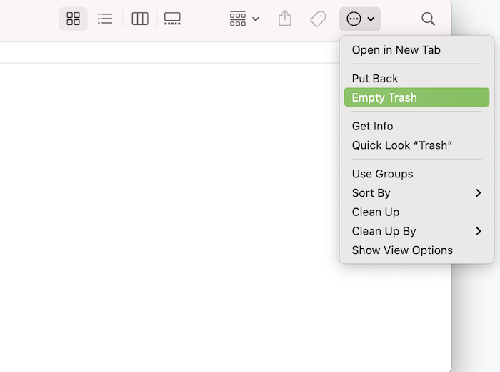The image size is (500, 372).
Task: Choose Empty Trash from the menu
Action: point(416,97)
